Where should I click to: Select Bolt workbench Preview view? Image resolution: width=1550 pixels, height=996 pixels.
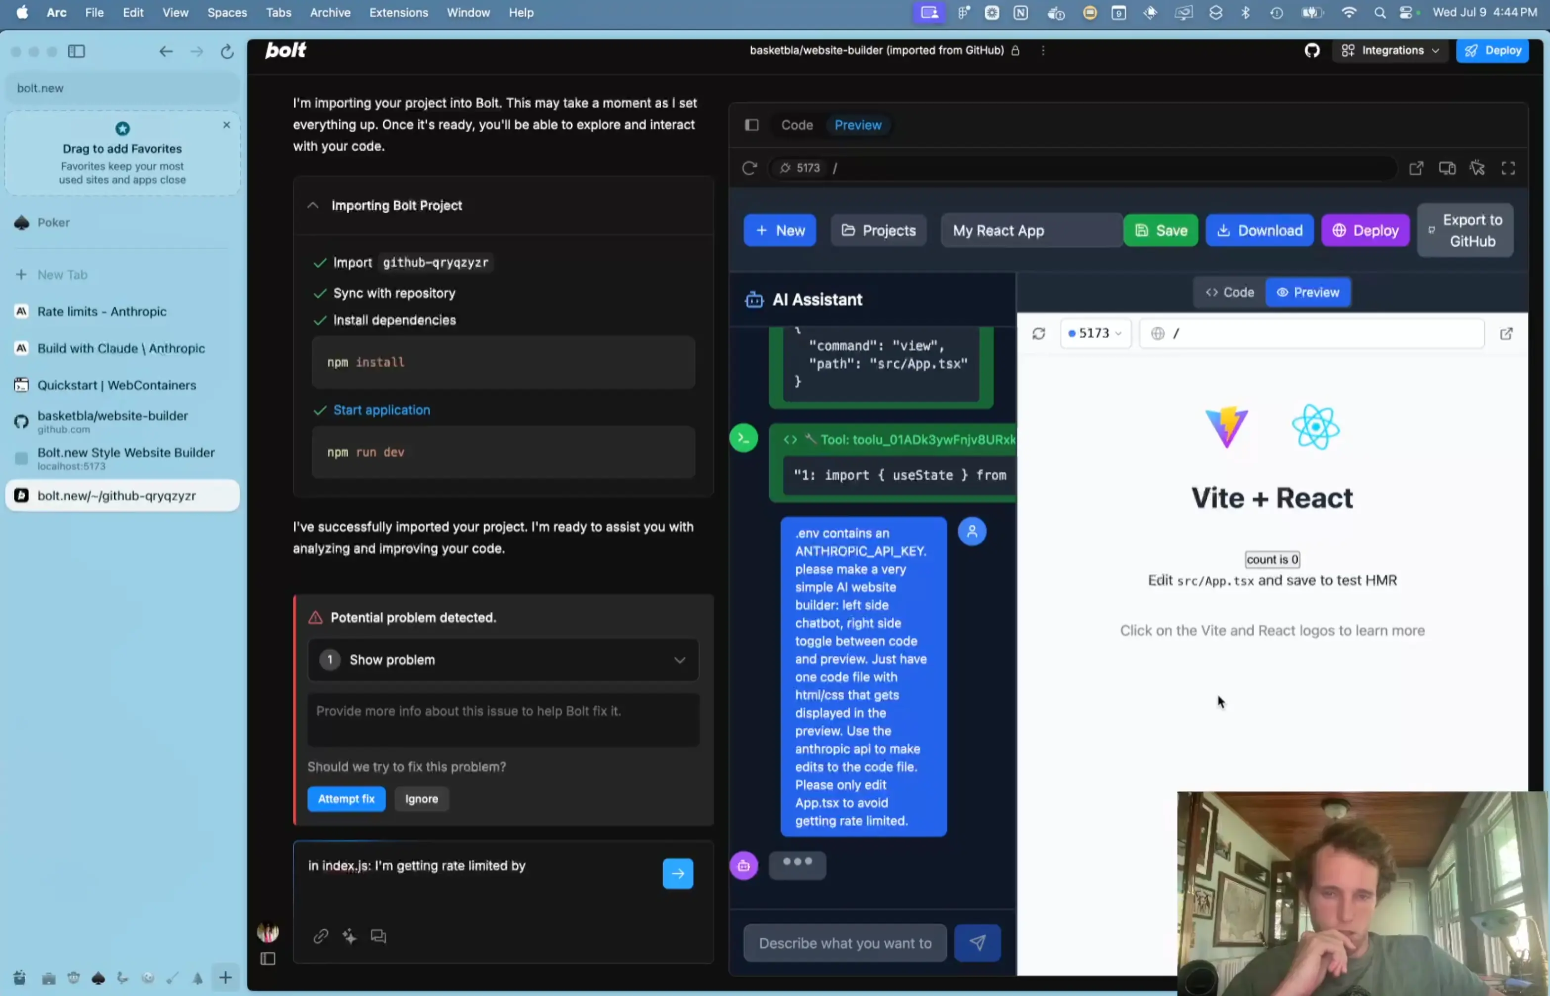[x=858, y=125]
